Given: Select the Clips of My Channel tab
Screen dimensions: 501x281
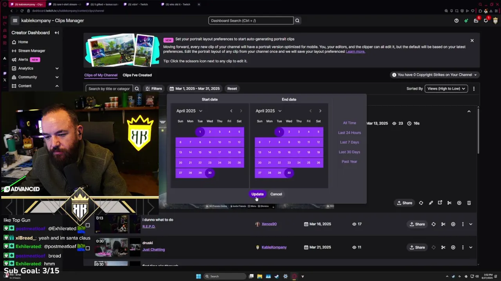Looking at the screenshot, I should [x=101, y=75].
